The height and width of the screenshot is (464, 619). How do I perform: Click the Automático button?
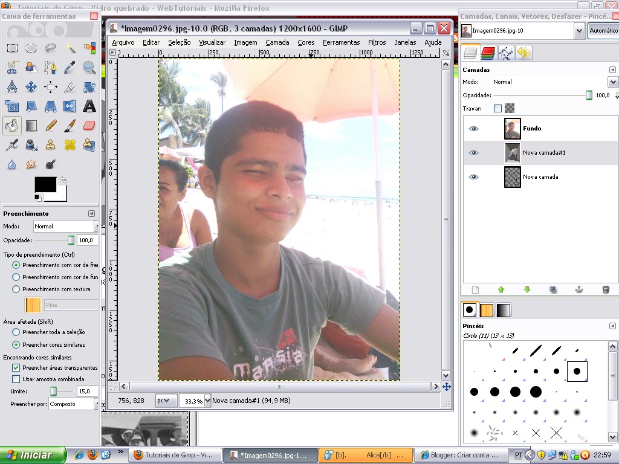pos(603,30)
